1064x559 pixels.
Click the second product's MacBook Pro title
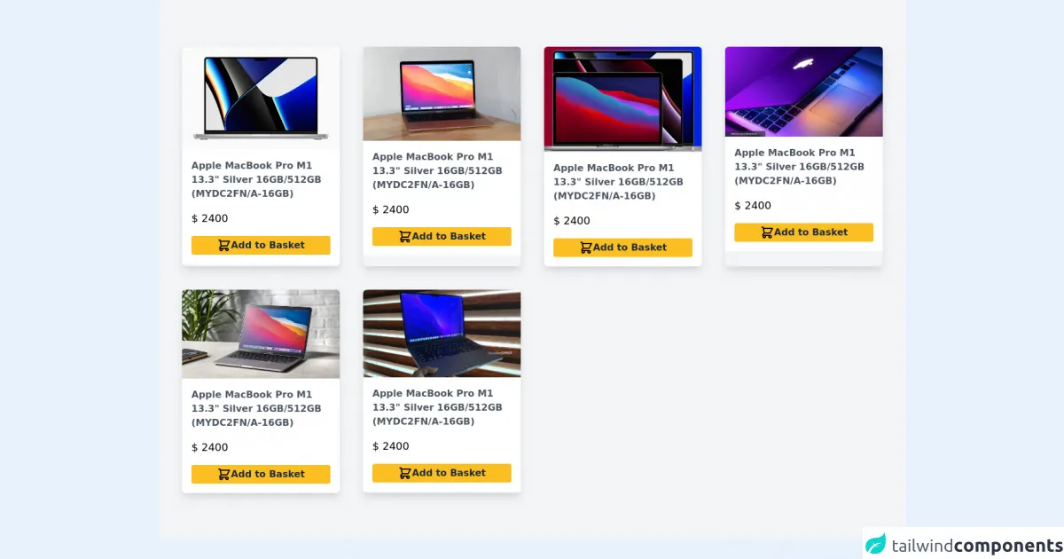[437, 170]
